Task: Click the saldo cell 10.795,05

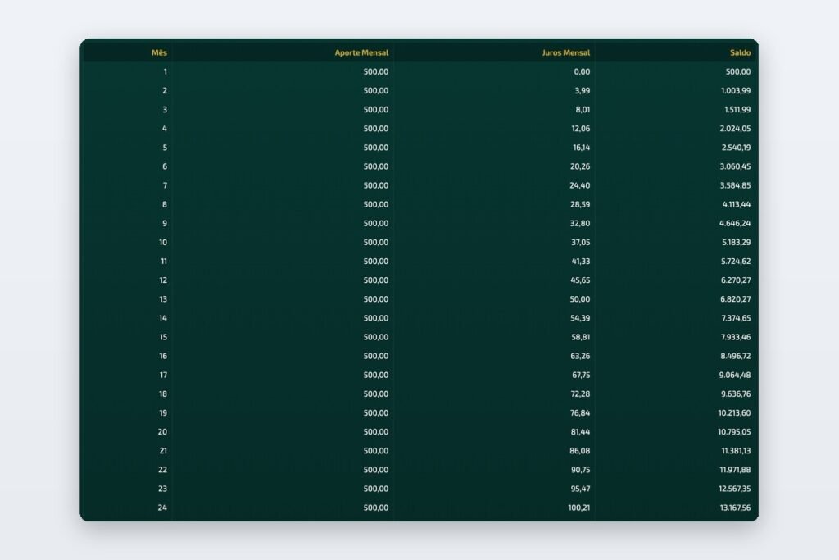Action: tap(734, 432)
